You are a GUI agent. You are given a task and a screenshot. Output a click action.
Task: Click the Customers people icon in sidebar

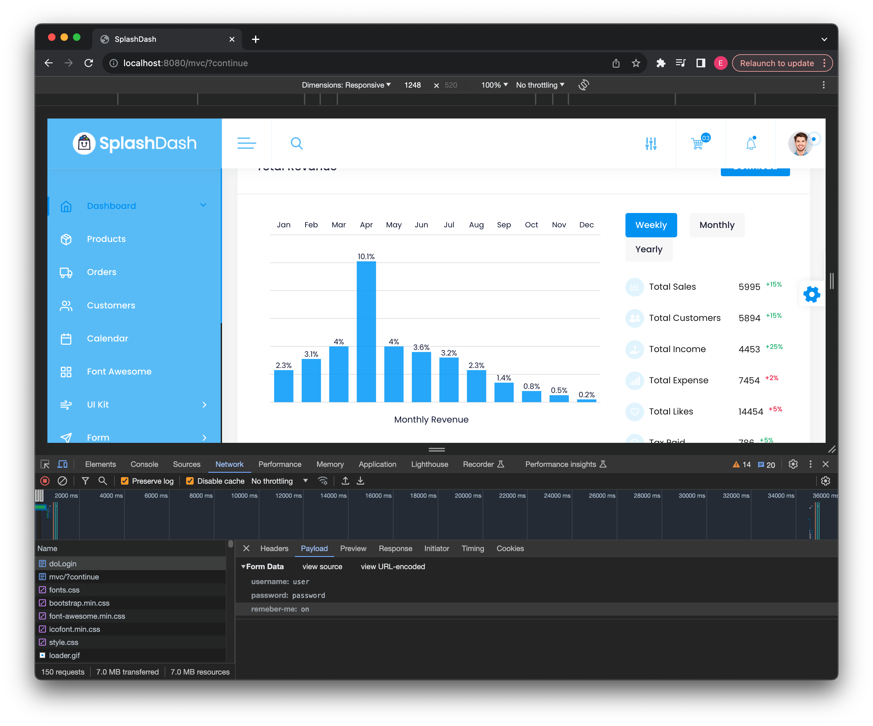66,306
